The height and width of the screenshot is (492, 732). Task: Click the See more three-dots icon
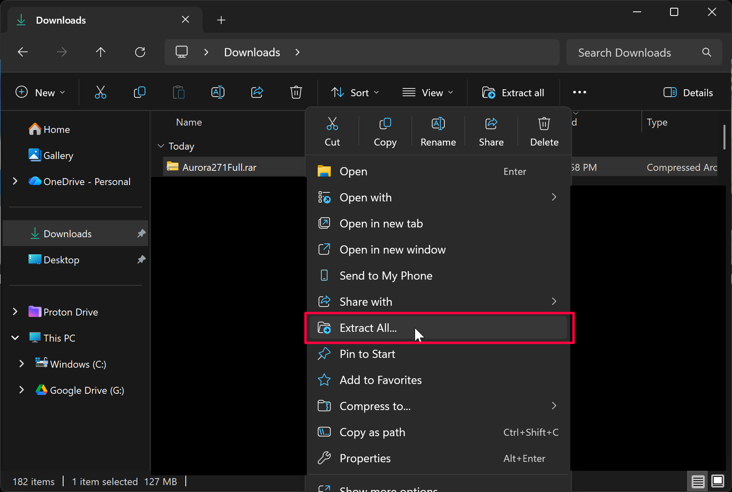point(579,93)
